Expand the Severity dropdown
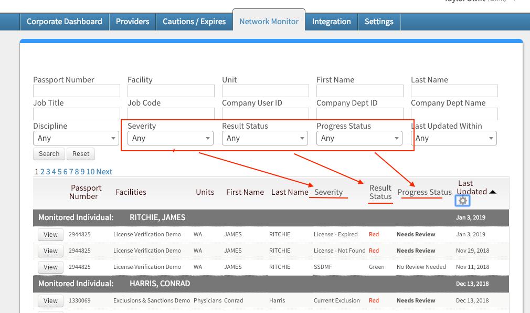The width and height of the screenshot is (530, 313). click(x=171, y=138)
